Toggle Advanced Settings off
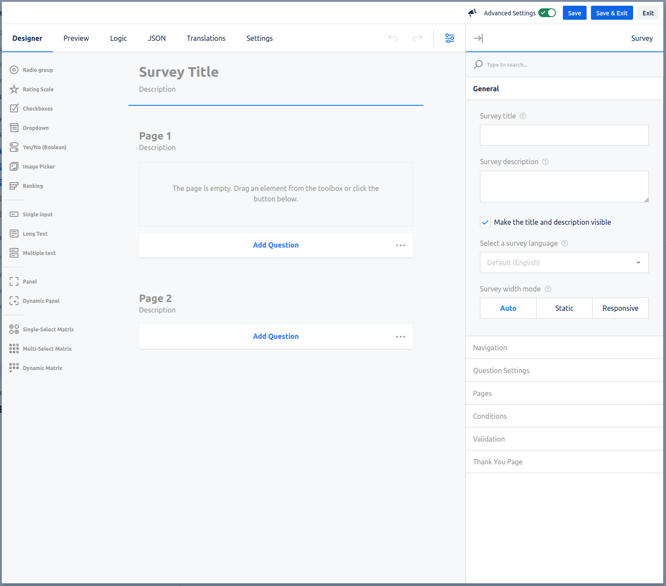 [x=547, y=13]
